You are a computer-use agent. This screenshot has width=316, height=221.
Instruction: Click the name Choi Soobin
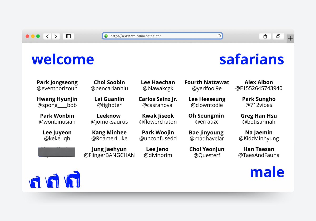click(109, 82)
